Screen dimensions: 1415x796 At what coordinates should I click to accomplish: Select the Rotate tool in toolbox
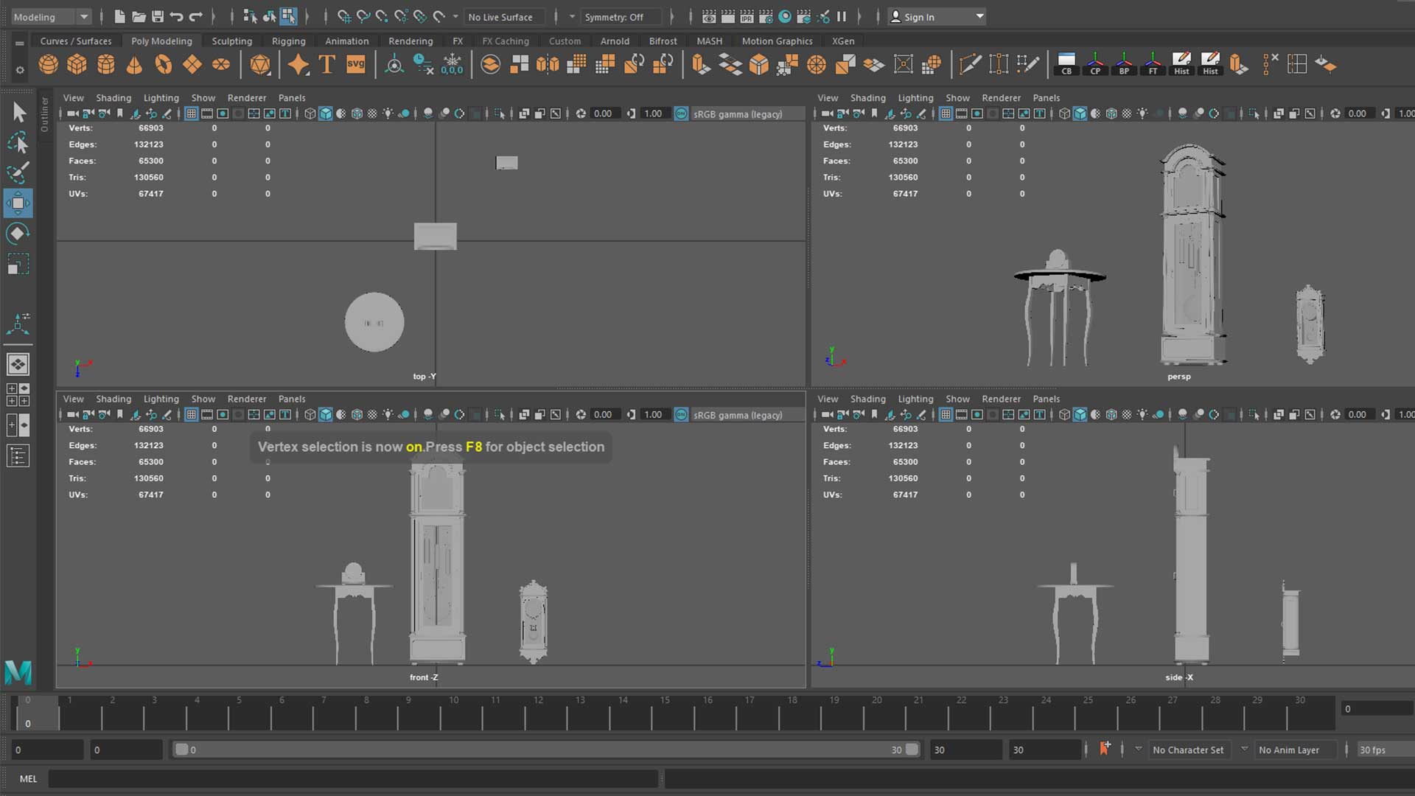(18, 234)
